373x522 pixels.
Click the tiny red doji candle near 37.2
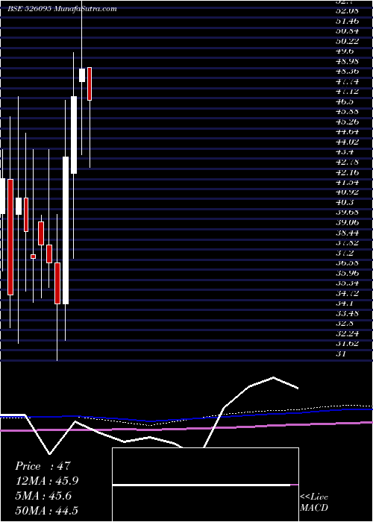click(x=33, y=257)
